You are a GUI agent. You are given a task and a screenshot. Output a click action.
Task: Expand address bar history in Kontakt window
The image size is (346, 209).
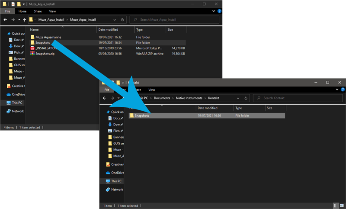(x=238, y=98)
